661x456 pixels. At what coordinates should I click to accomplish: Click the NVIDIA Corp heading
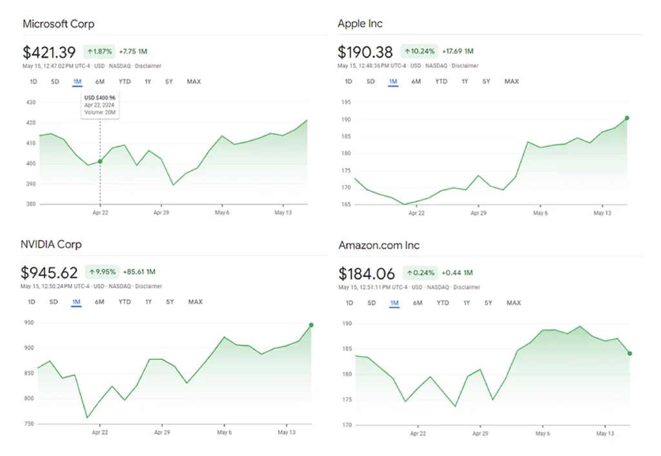pos(51,244)
